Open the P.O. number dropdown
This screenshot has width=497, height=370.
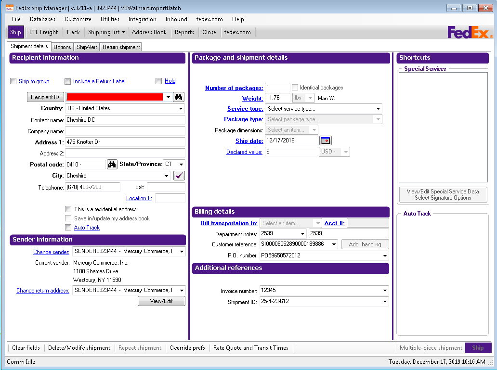coord(385,255)
